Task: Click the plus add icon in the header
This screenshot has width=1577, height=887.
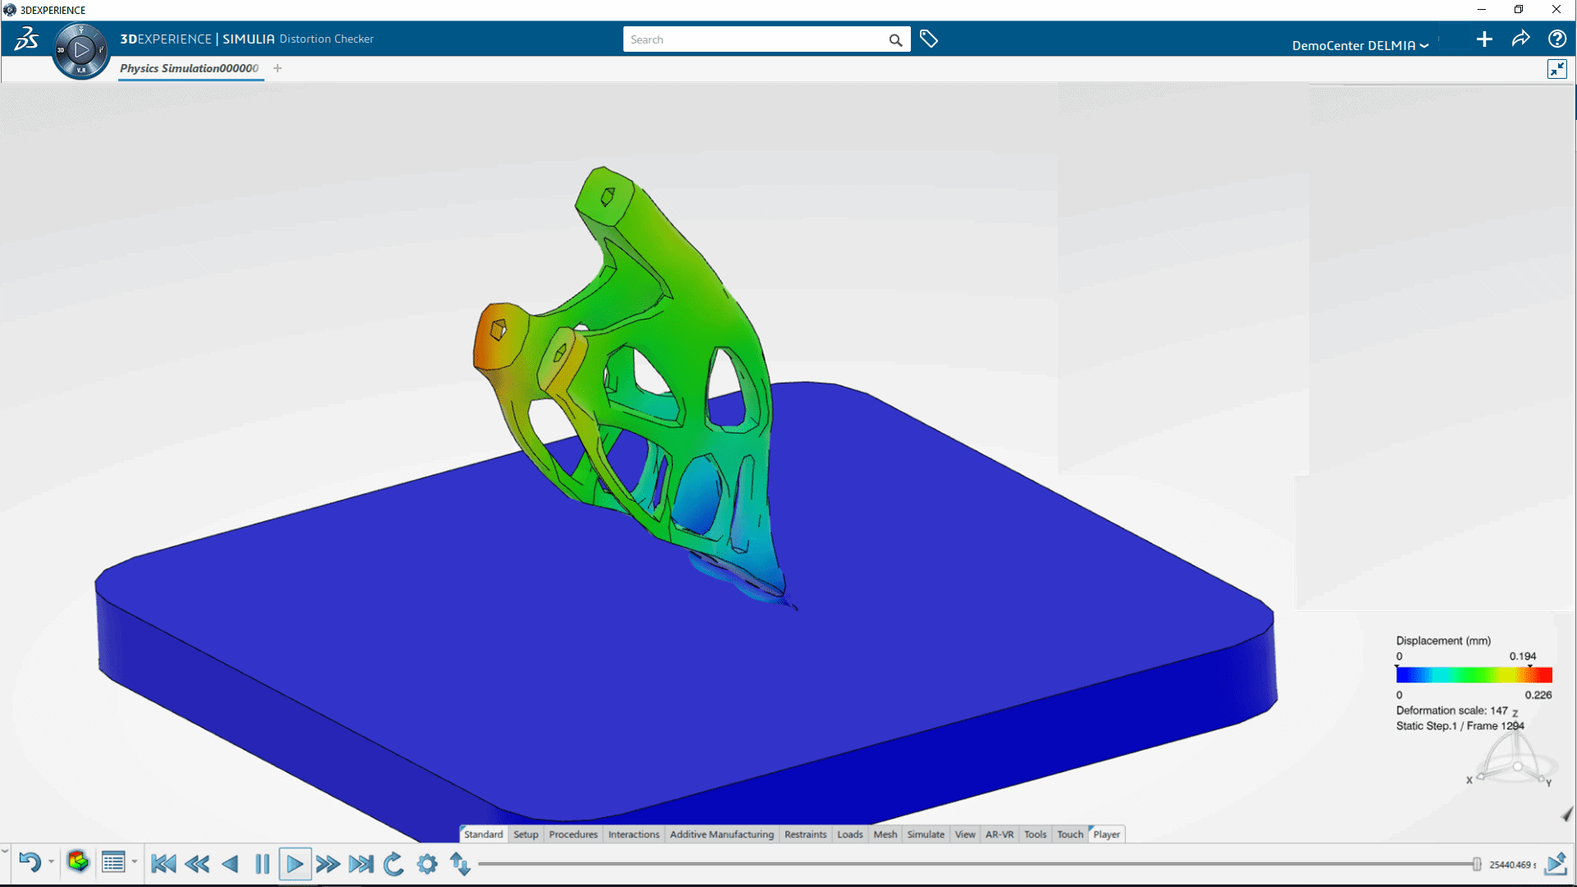Action: coord(1484,39)
